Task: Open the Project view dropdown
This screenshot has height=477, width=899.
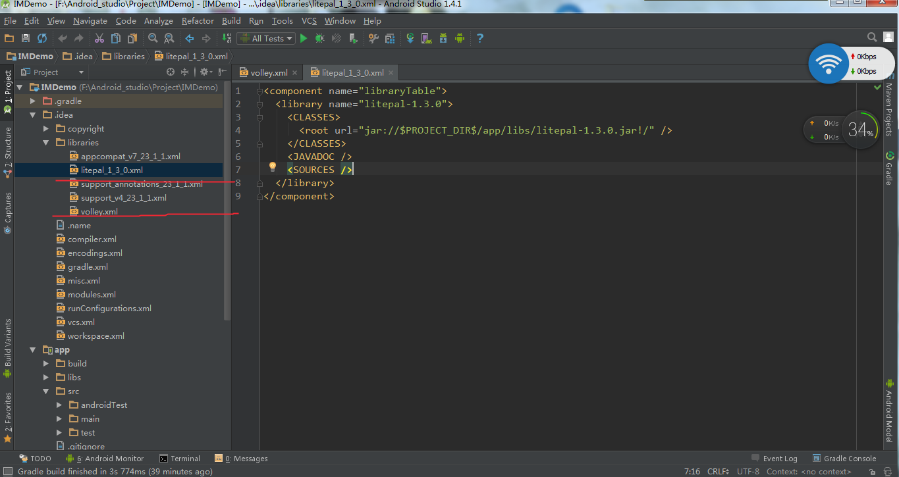Action: click(x=52, y=72)
